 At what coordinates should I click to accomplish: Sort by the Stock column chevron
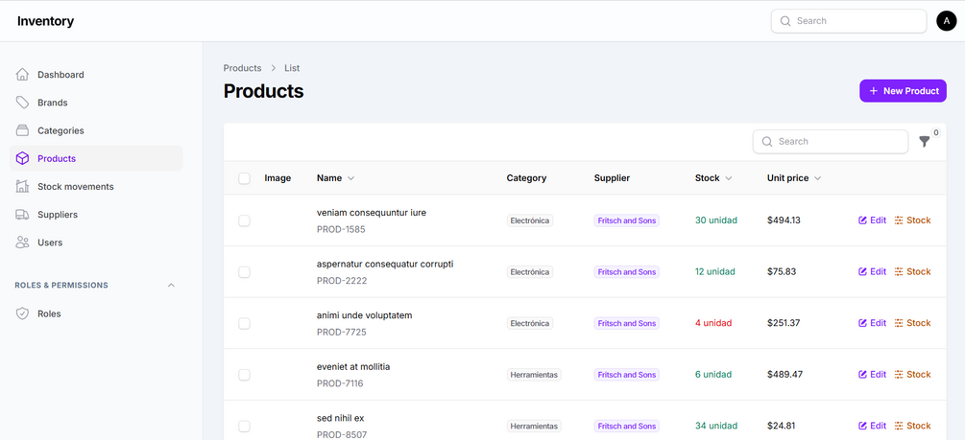729,178
